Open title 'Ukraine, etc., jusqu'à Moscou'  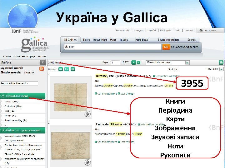pos(117,76)
